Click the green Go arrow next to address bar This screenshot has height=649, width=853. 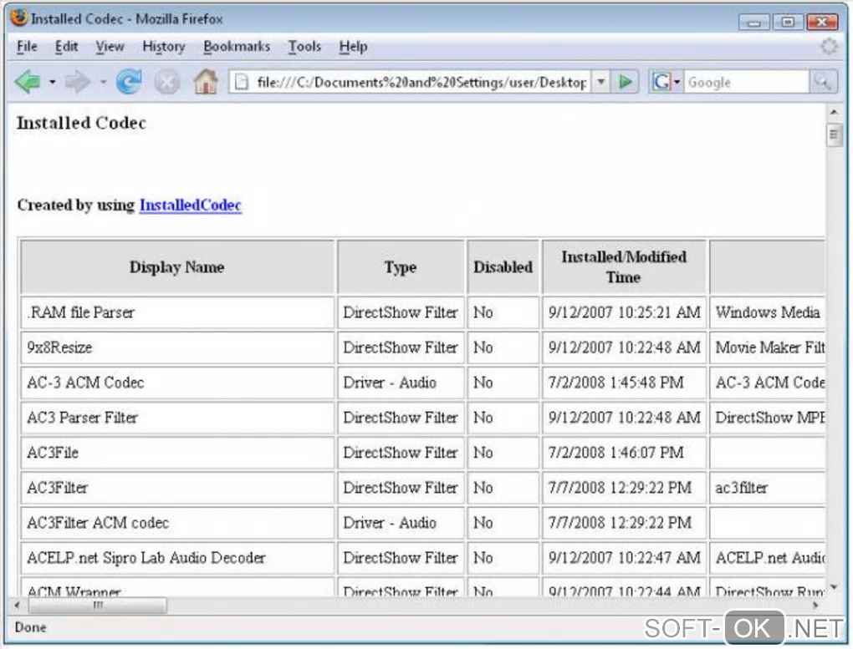(625, 82)
